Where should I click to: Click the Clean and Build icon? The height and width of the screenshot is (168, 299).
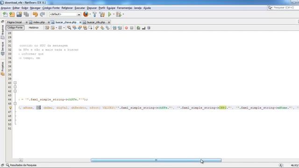coord(102,14)
